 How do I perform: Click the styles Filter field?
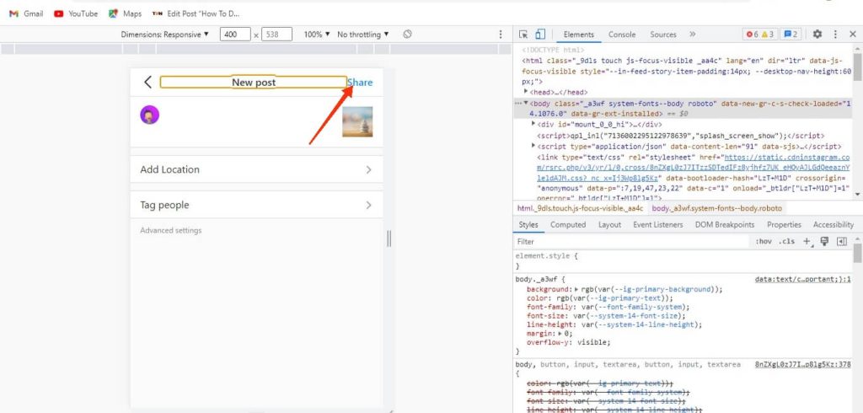(632, 241)
